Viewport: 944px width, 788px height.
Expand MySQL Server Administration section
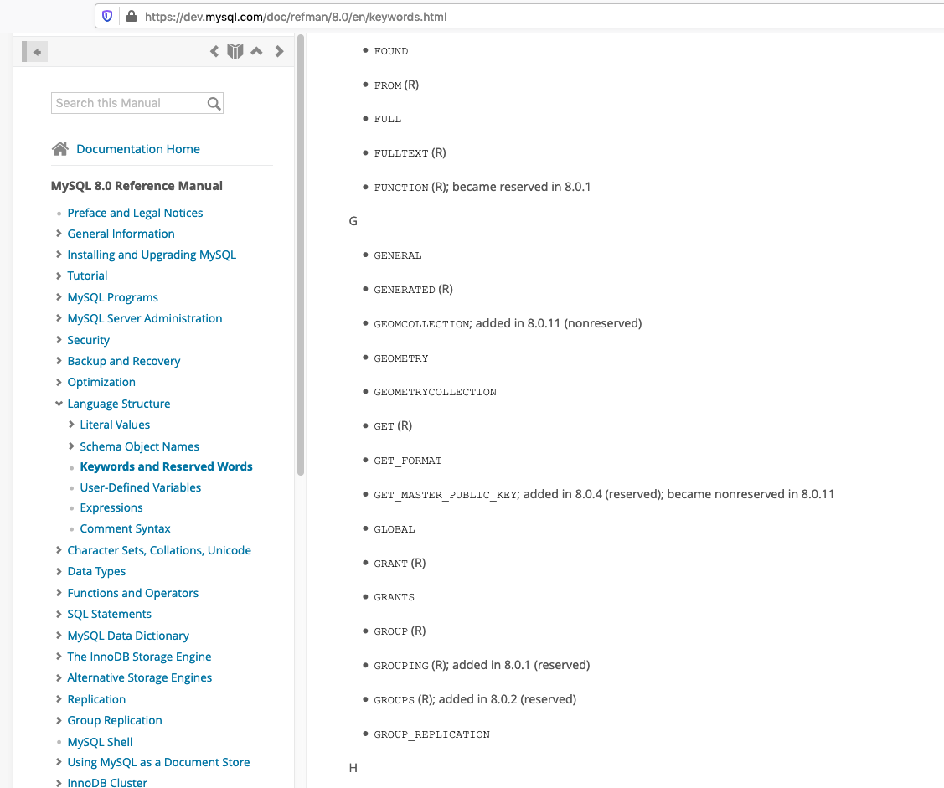(x=59, y=318)
